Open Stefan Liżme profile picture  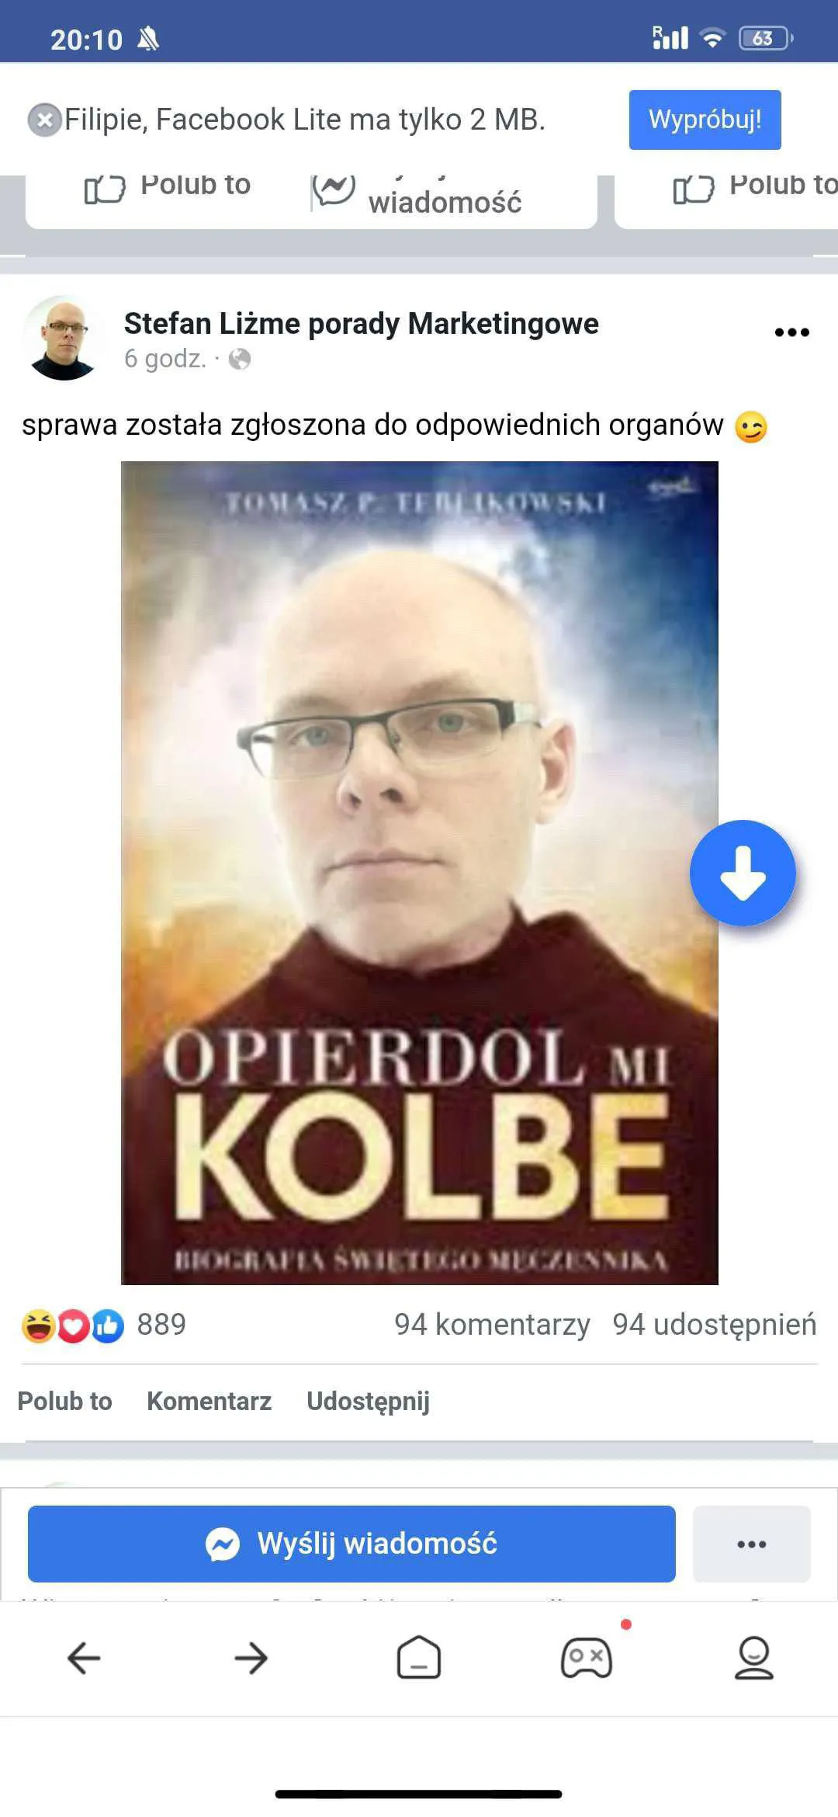pyautogui.click(x=64, y=338)
